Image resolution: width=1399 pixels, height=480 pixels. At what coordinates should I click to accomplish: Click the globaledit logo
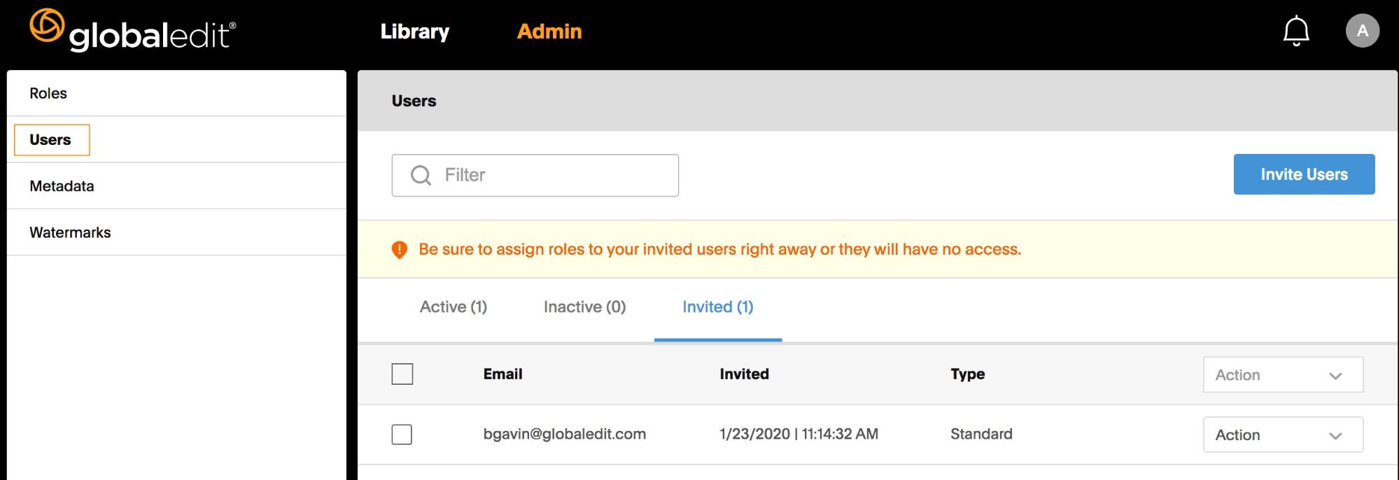click(133, 31)
